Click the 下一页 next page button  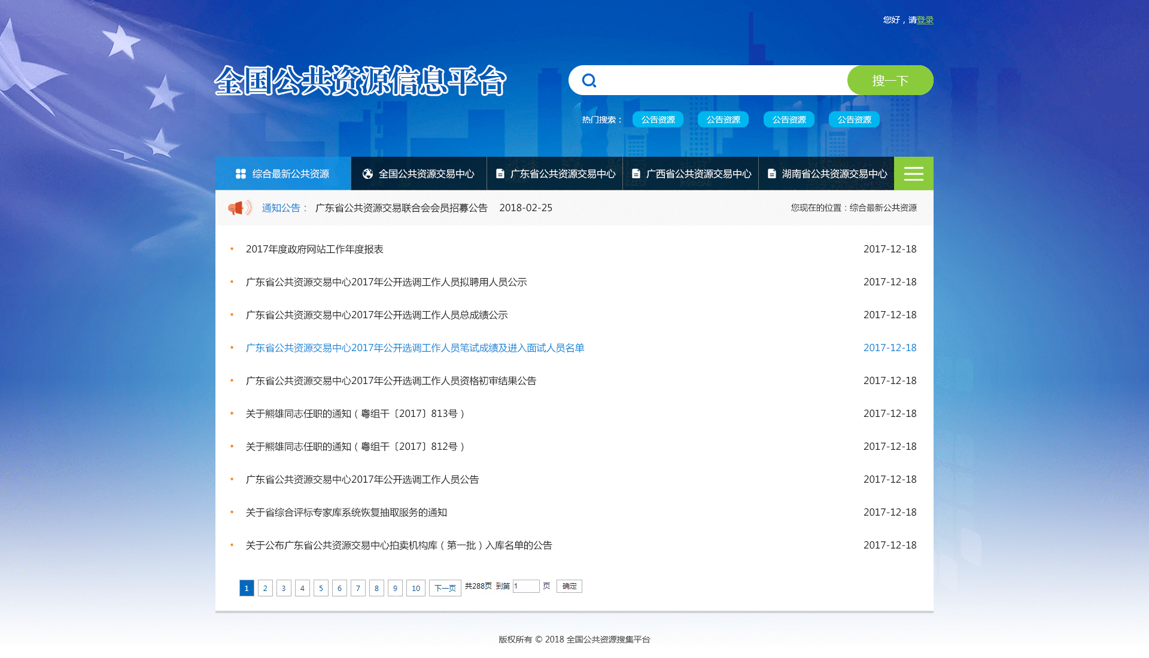[445, 588]
